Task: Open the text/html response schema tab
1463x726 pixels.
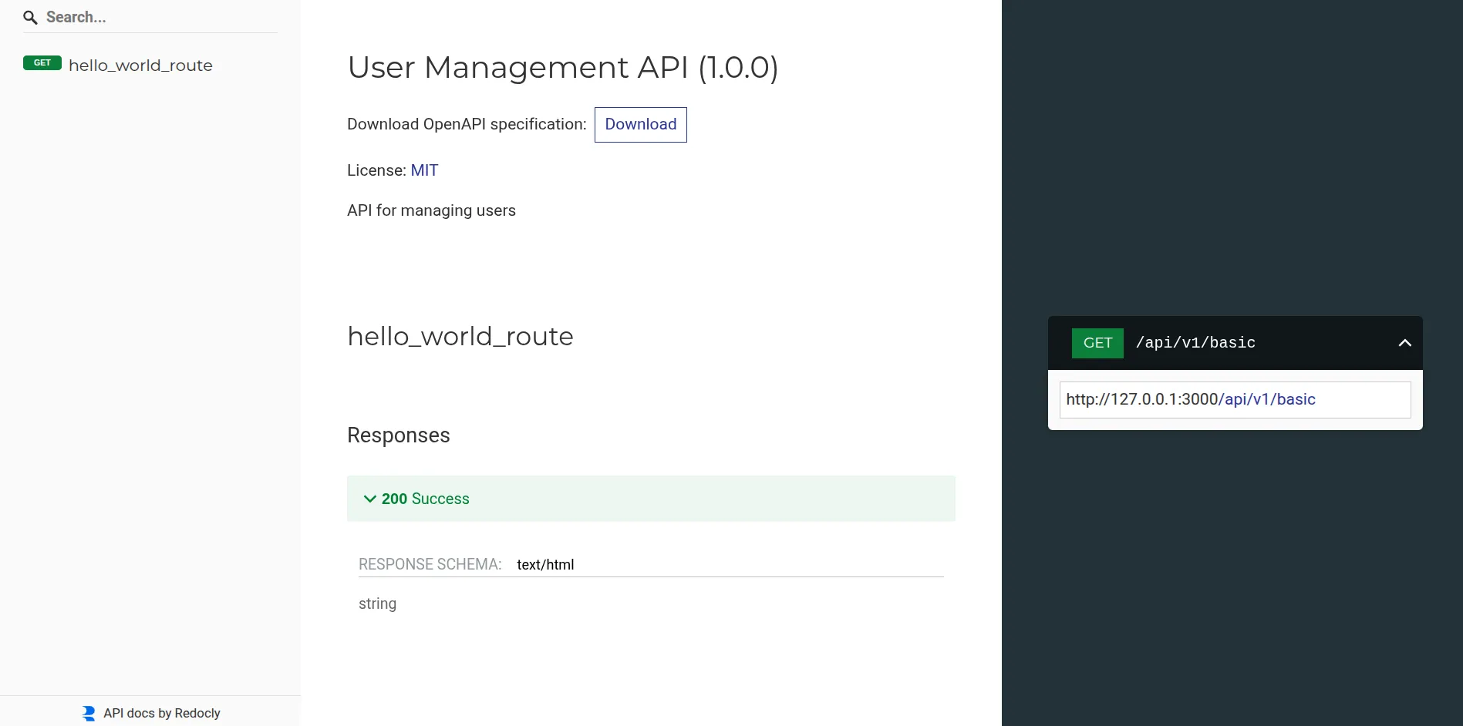Action: click(x=545, y=563)
